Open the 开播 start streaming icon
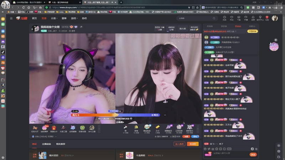 click(x=246, y=18)
